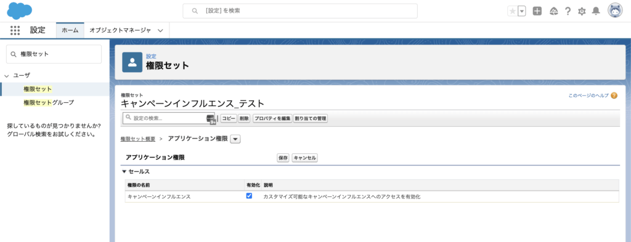631x242 pixels.
Task: Click the magnifier in sidebar quick find
Action: pyautogui.click(x=14, y=54)
